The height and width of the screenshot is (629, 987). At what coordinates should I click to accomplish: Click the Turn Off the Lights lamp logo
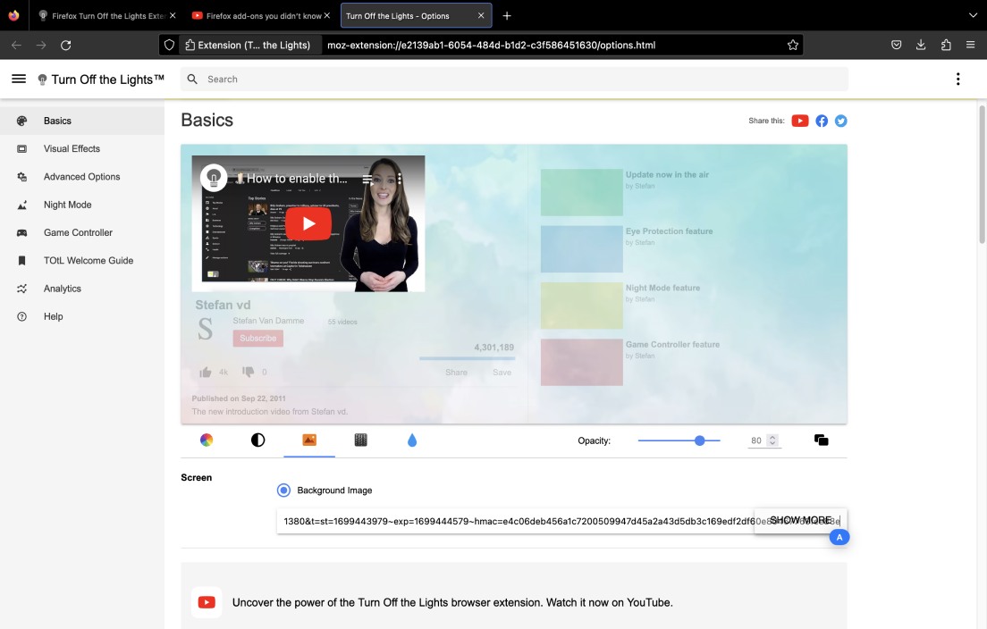[42, 80]
